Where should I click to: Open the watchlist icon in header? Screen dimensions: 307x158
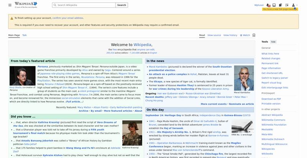click(x=287, y=5)
